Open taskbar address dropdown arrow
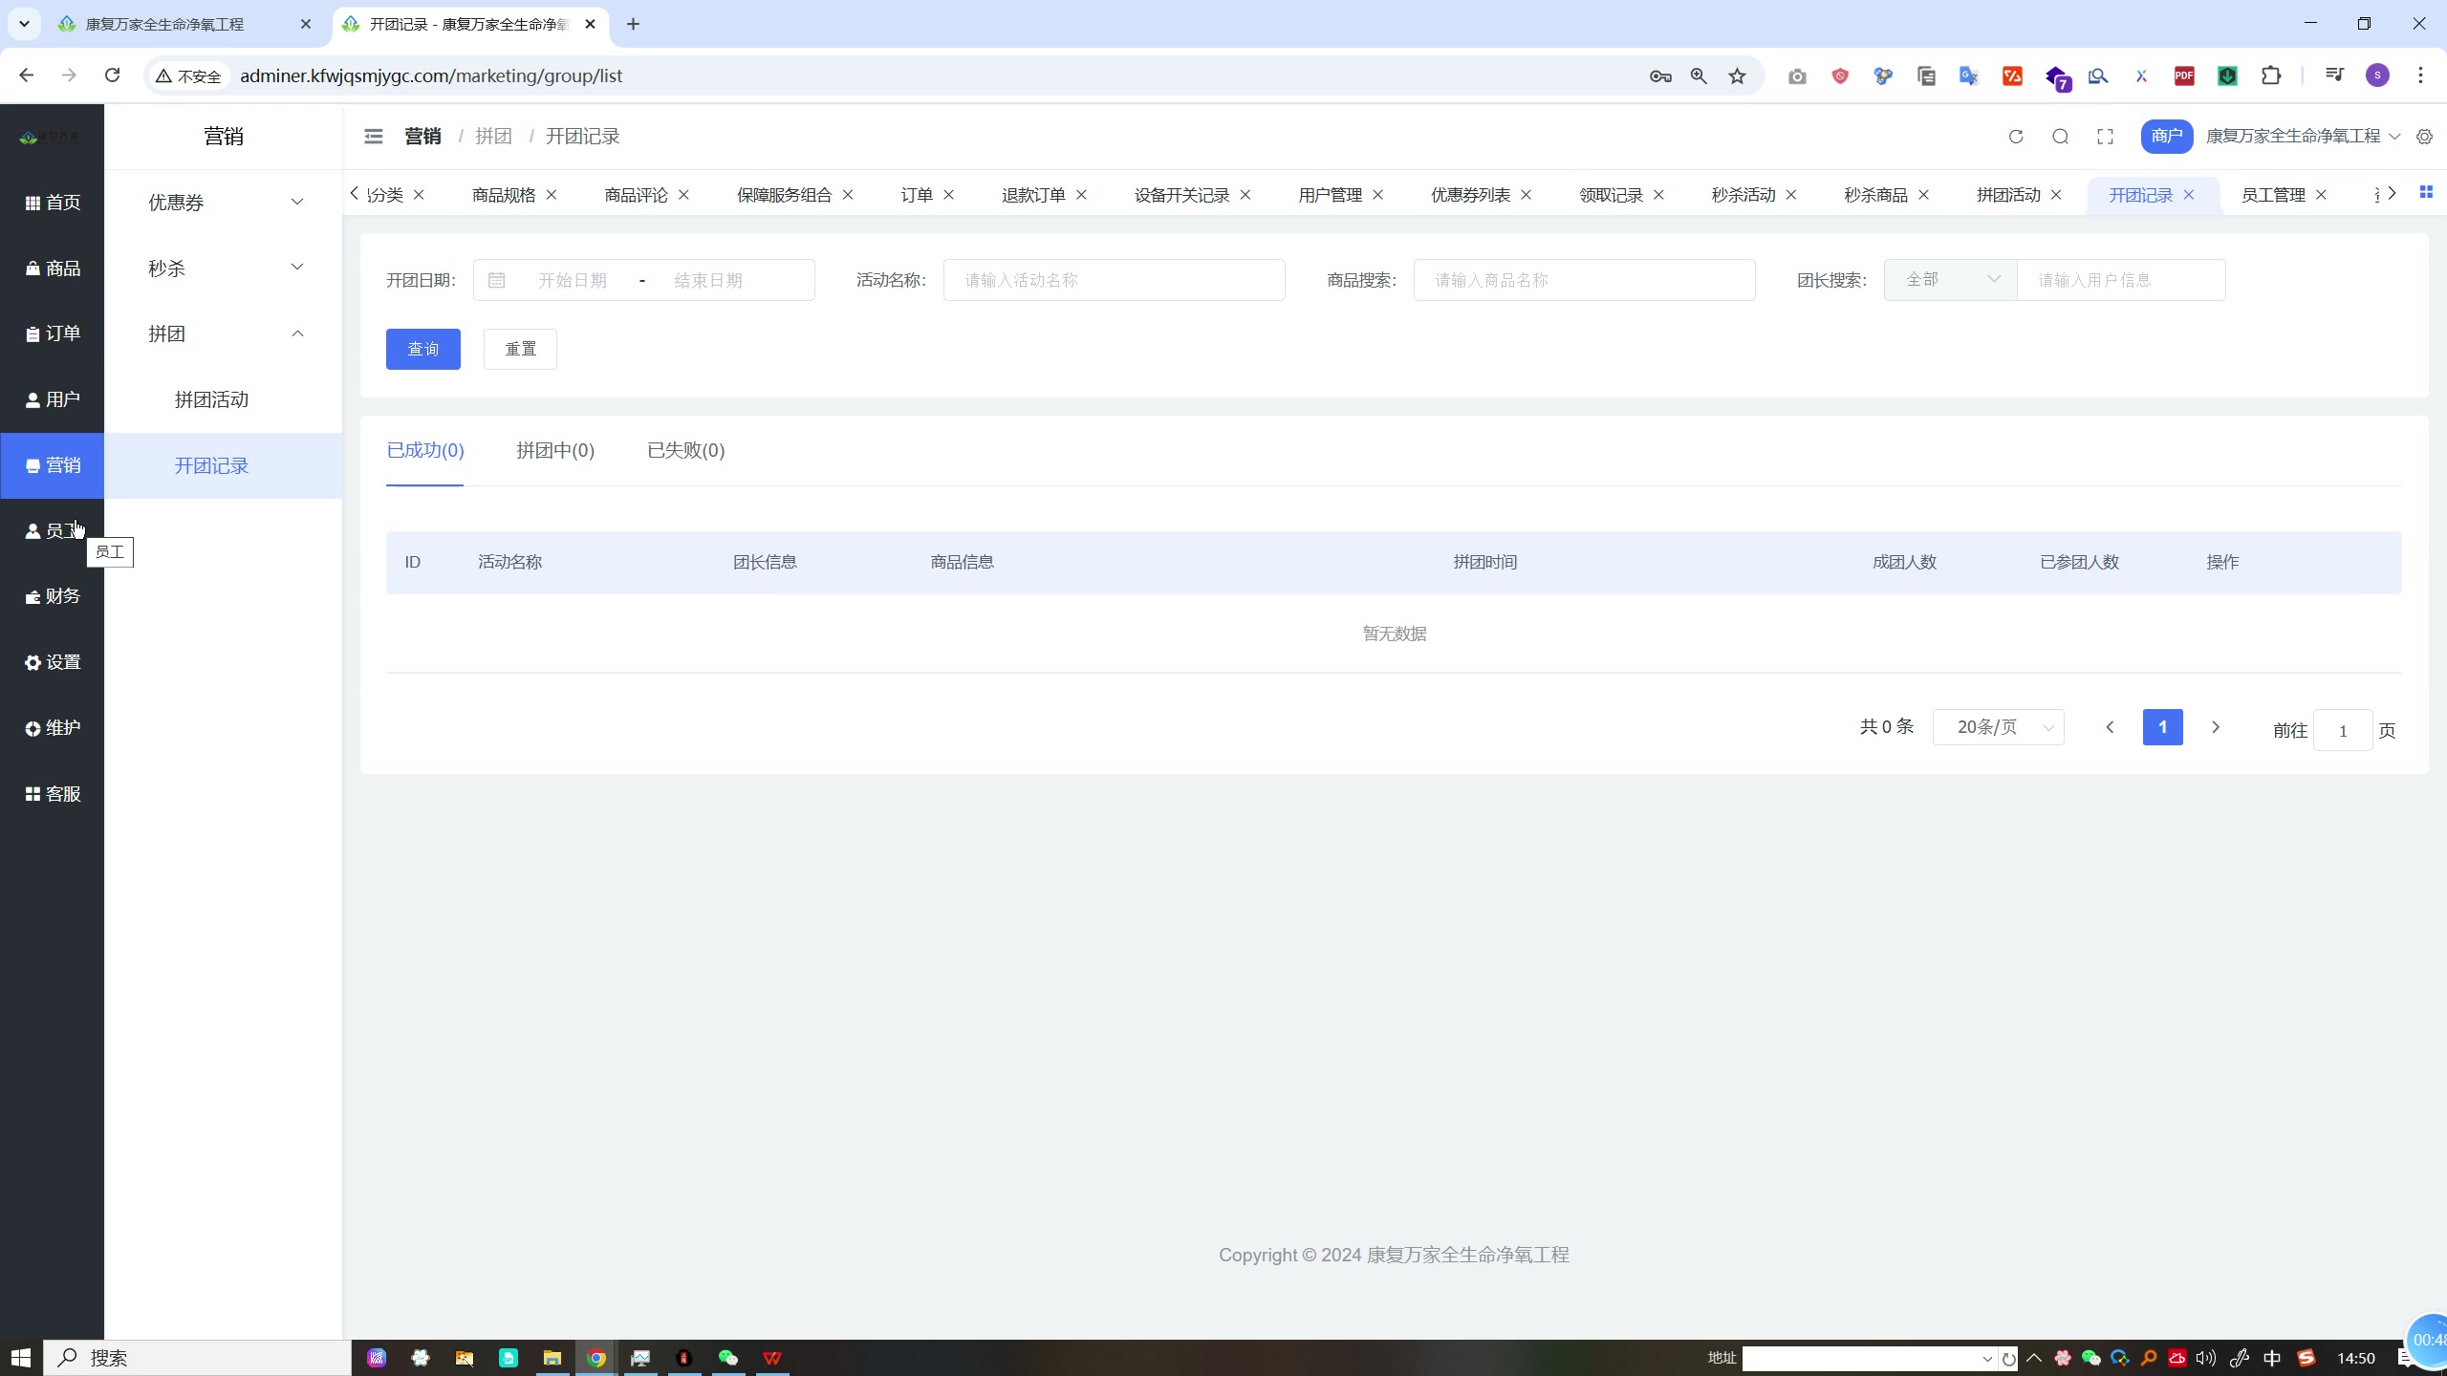 coord(1987,1359)
